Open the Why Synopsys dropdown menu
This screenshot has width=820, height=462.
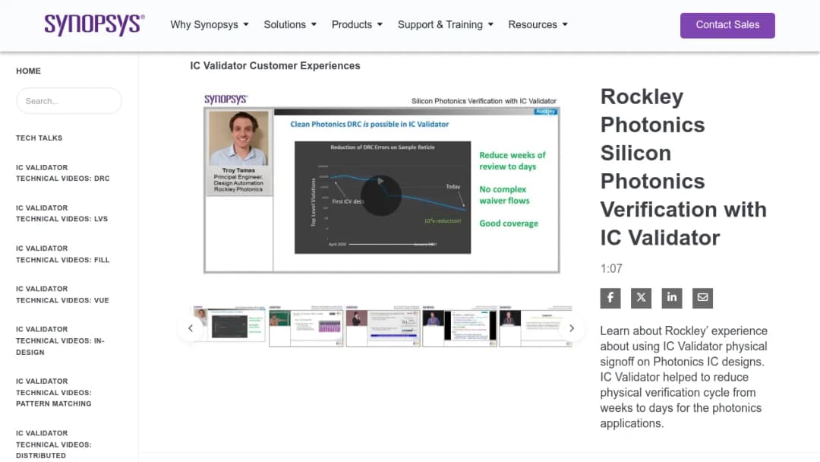pos(210,24)
